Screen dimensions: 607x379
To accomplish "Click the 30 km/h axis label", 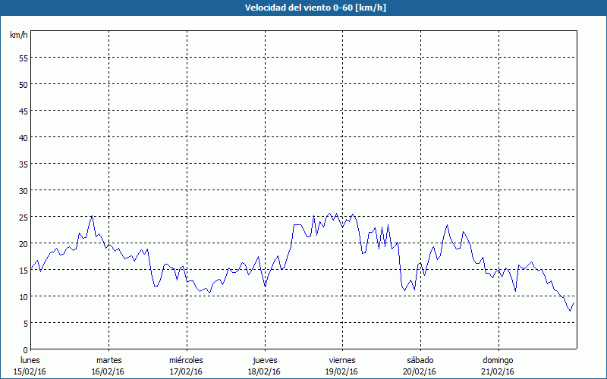I will click(x=23, y=190).
